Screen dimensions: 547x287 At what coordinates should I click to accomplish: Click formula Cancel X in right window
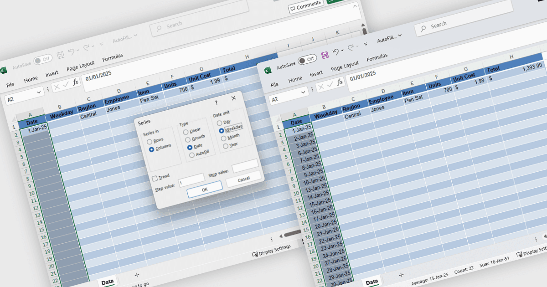[x=322, y=87]
